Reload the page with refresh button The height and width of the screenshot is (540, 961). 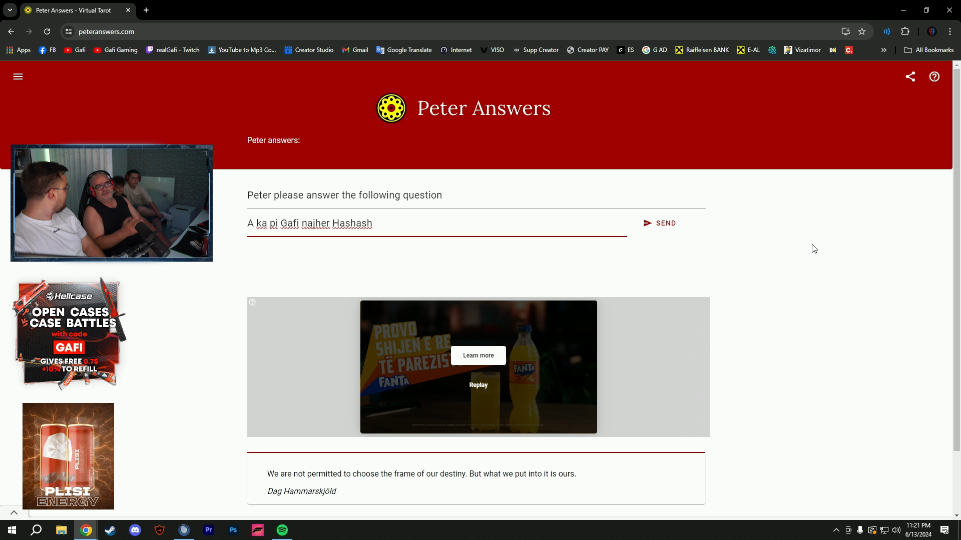(x=47, y=31)
